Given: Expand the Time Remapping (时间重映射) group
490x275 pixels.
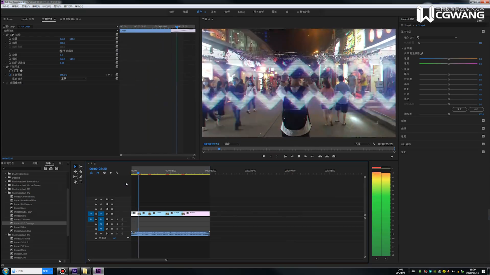Looking at the screenshot, I should click(4, 83).
